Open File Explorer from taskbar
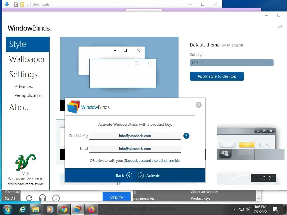 click(36, 209)
